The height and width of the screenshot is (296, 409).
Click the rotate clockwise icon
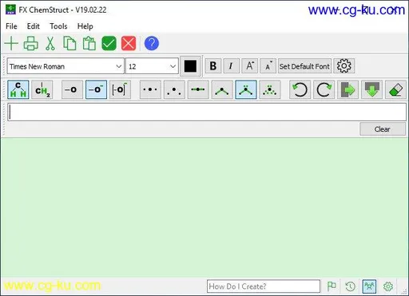point(324,89)
